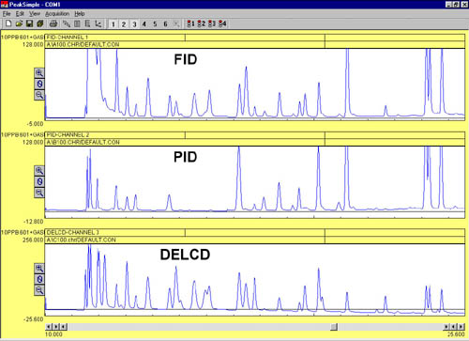The width and height of the screenshot is (469, 341).
Task: Open the View menu
Action: point(35,14)
